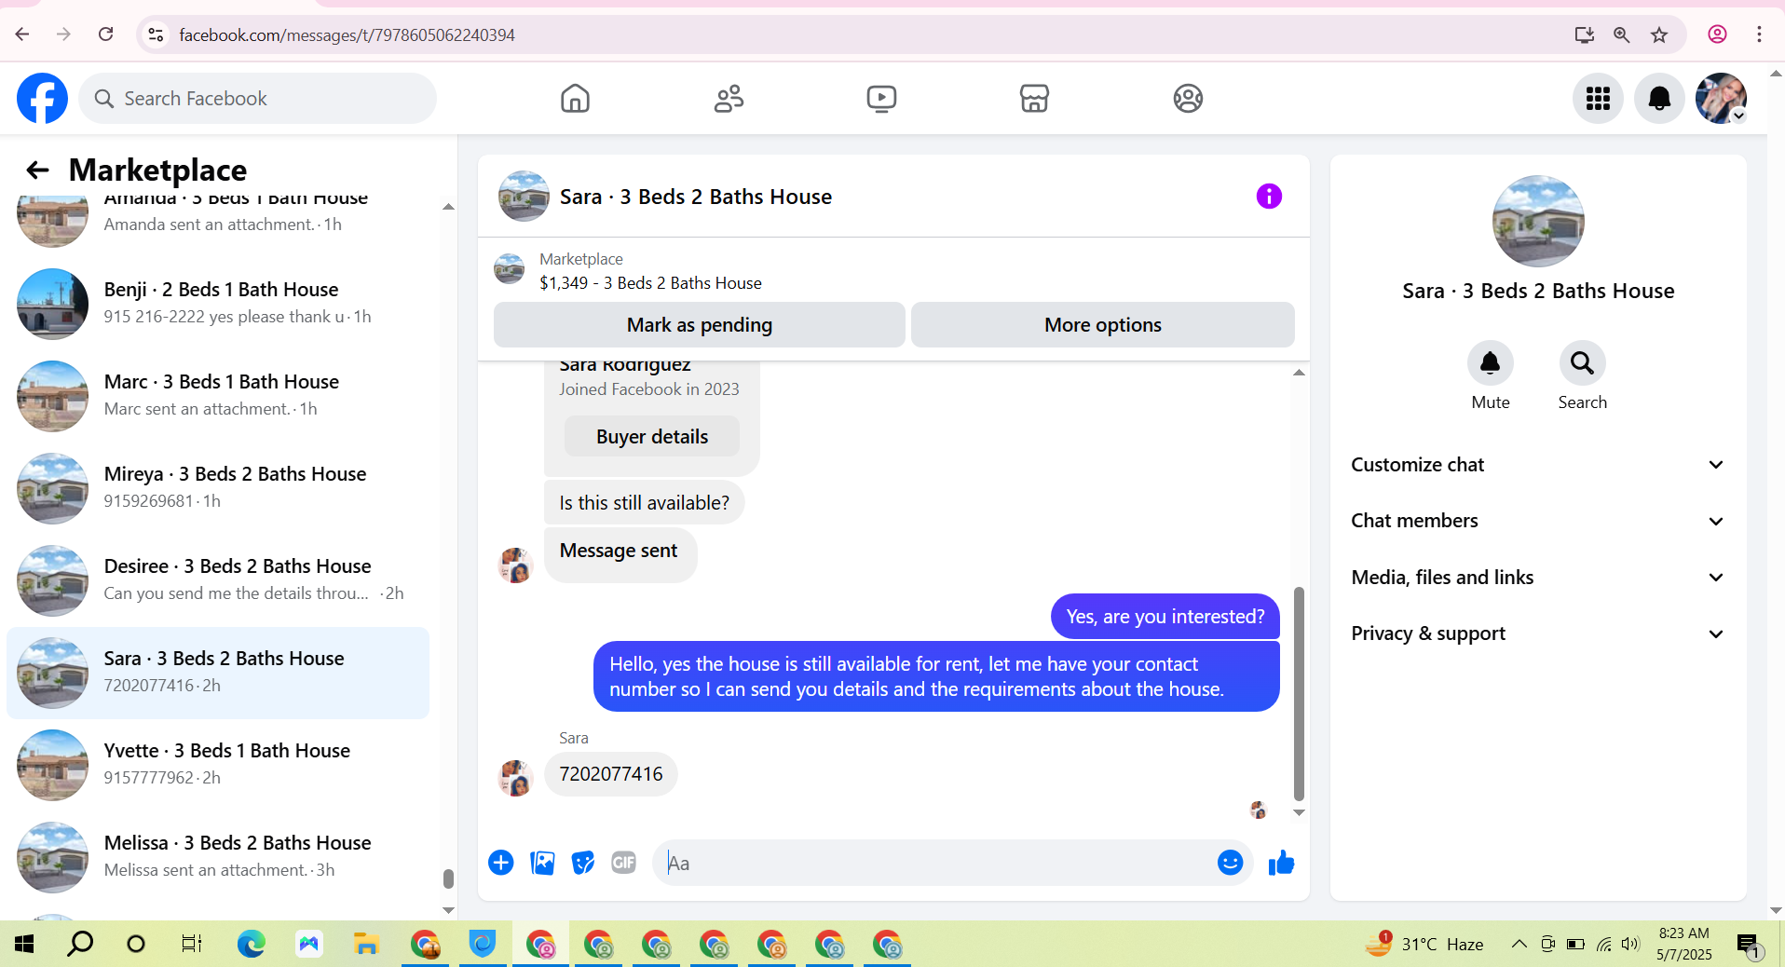Open Yvette 3 Beds 1 Bath House chat

coord(218,764)
